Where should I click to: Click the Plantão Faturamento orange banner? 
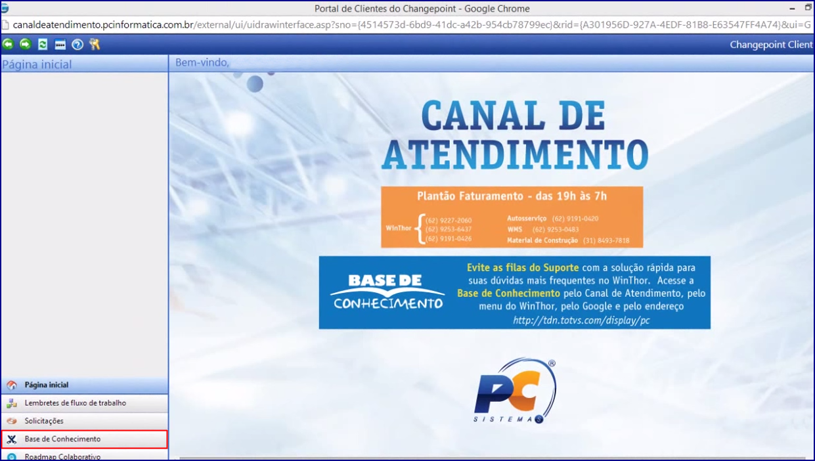point(512,217)
